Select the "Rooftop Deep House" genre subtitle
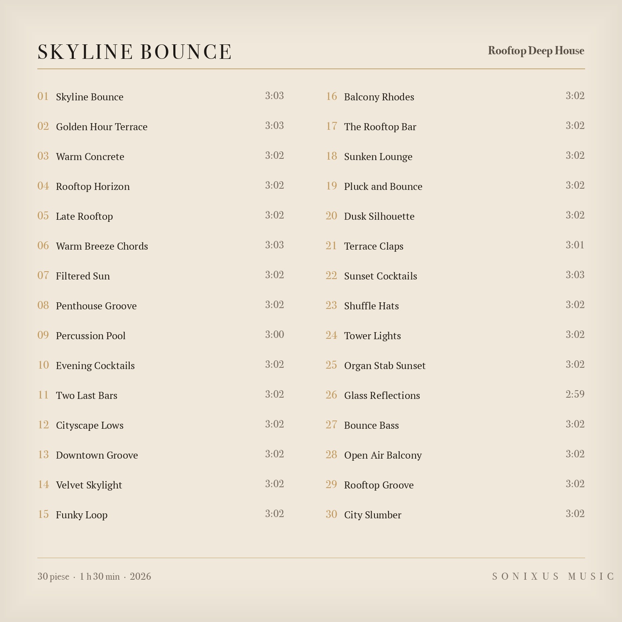This screenshot has height=622, width=622. coord(536,51)
